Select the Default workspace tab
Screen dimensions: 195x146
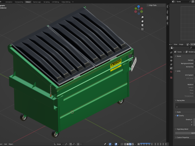pyautogui.click(x=28, y=2)
